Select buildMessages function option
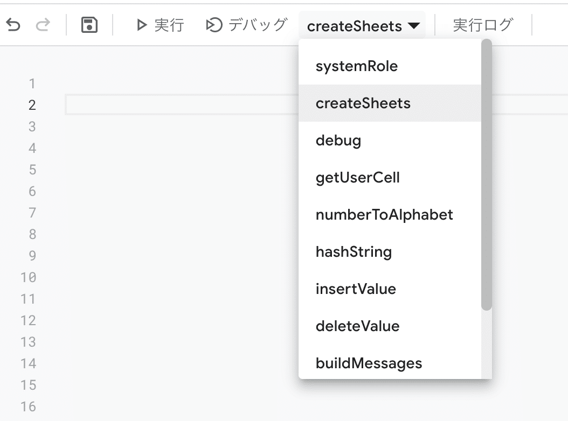 (369, 363)
